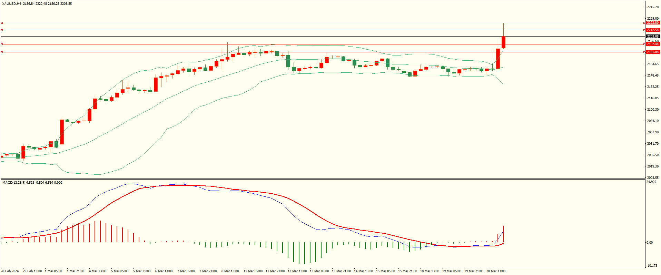Click the black 2203.85 current price tag
Image resolution: width=661 pixels, height=275 pixels.
pos(653,37)
